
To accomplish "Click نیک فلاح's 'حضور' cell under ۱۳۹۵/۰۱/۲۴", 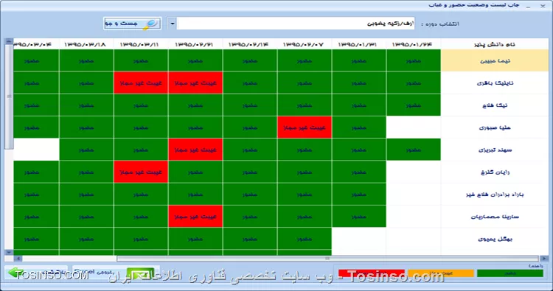I will click(x=414, y=105).
